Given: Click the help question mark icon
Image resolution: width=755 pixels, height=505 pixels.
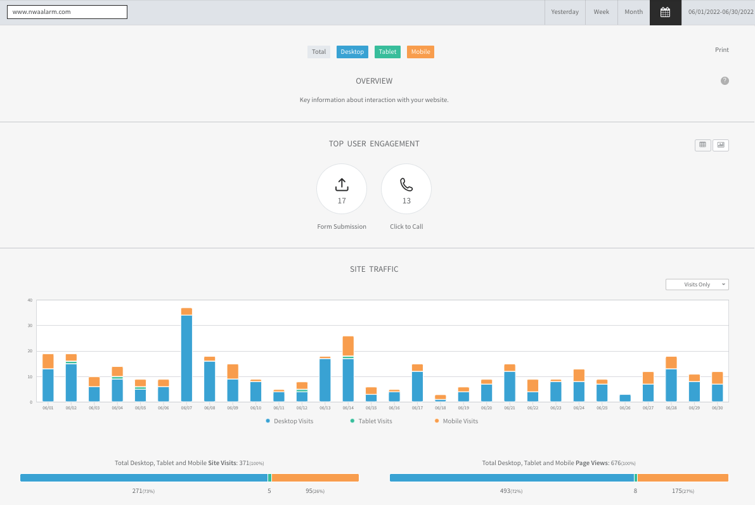Looking at the screenshot, I should pyautogui.click(x=725, y=81).
